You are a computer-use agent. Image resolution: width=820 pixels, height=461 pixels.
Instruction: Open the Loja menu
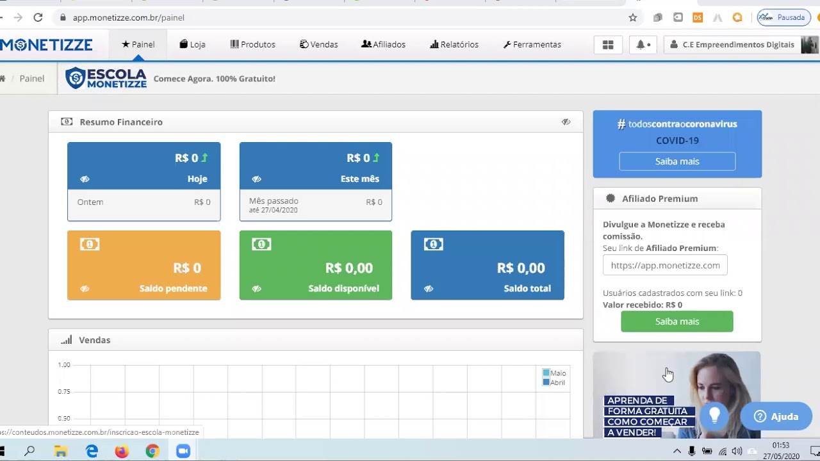click(193, 44)
